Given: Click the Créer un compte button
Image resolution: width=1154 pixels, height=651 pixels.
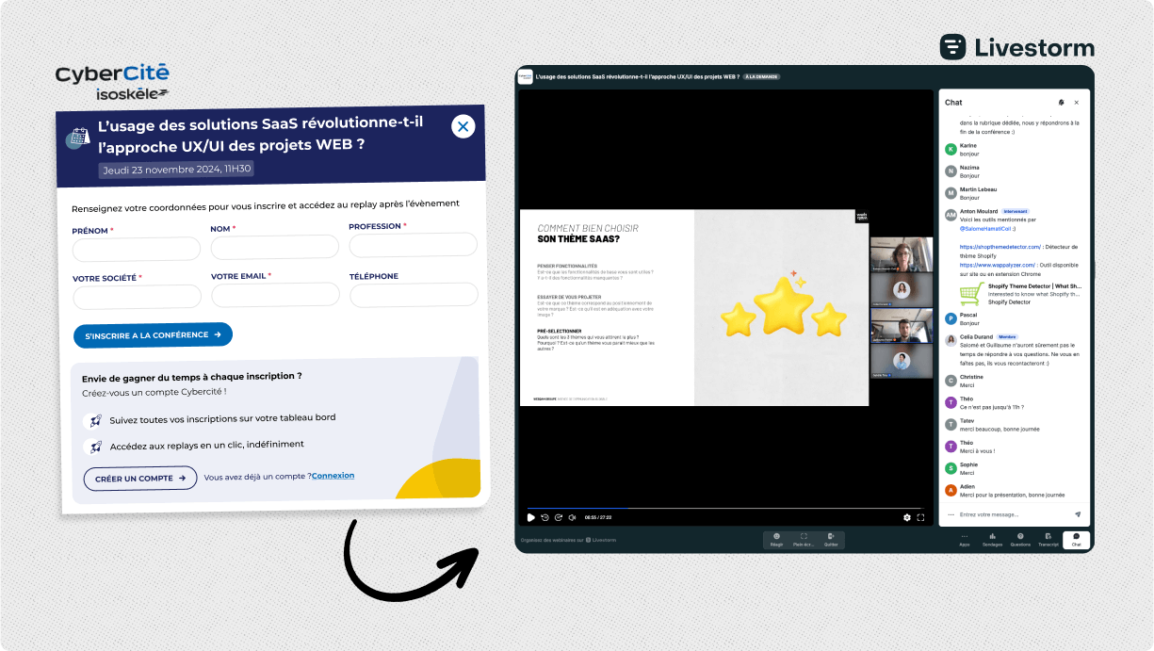Looking at the screenshot, I should tap(140, 478).
